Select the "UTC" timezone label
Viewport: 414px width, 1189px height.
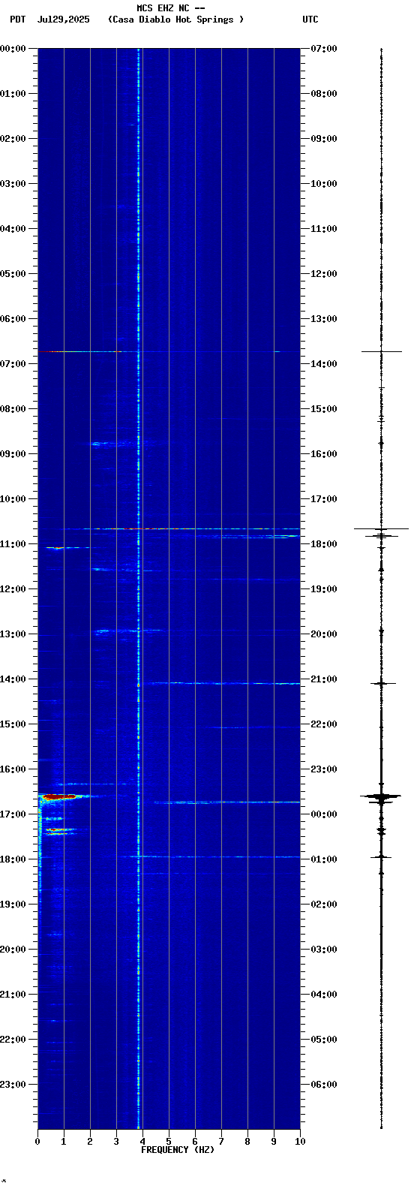(x=310, y=20)
